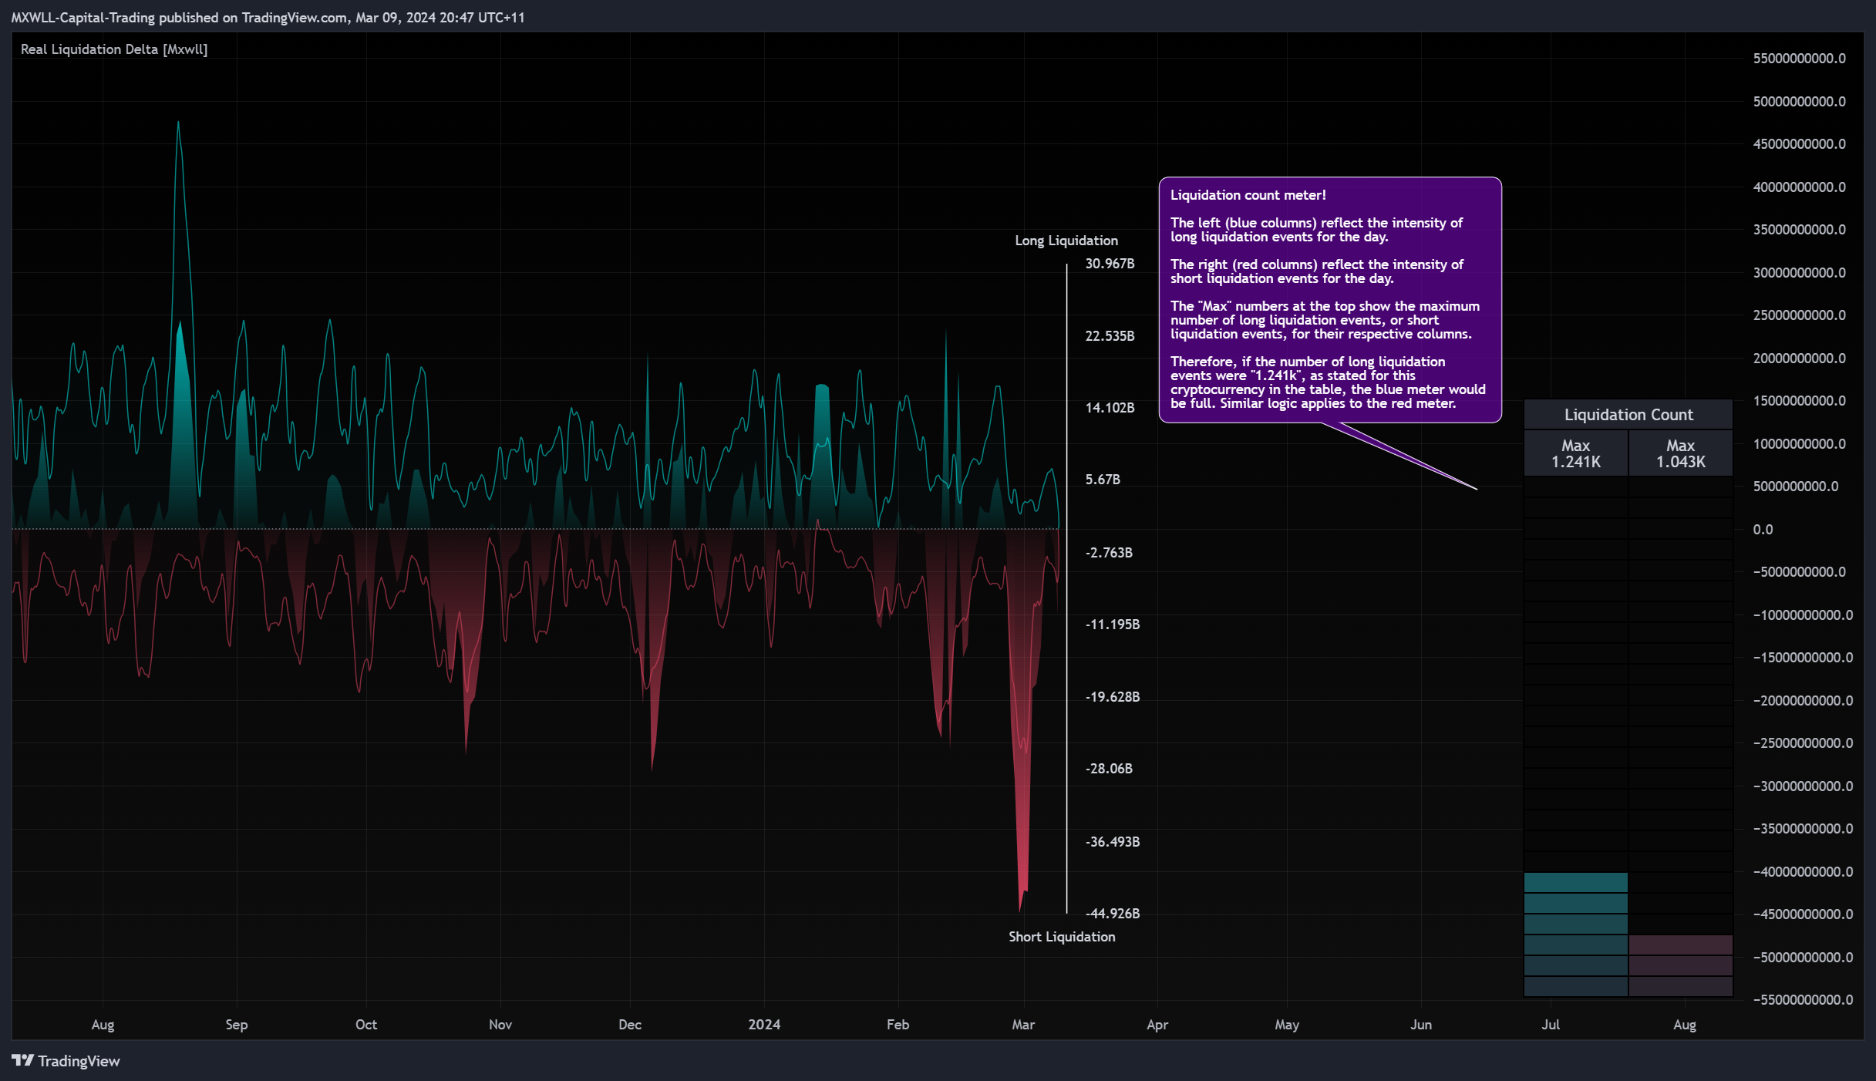Click the Long Liquidation label
1876x1081 pixels.
click(1066, 241)
